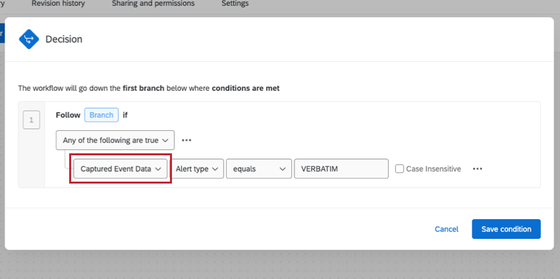Expand the Captured Event Data dropdown

(x=121, y=169)
